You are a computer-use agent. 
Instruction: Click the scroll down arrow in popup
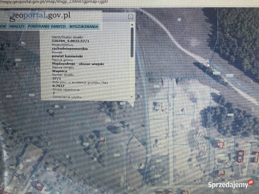pyautogui.click(x=132, y=97)
